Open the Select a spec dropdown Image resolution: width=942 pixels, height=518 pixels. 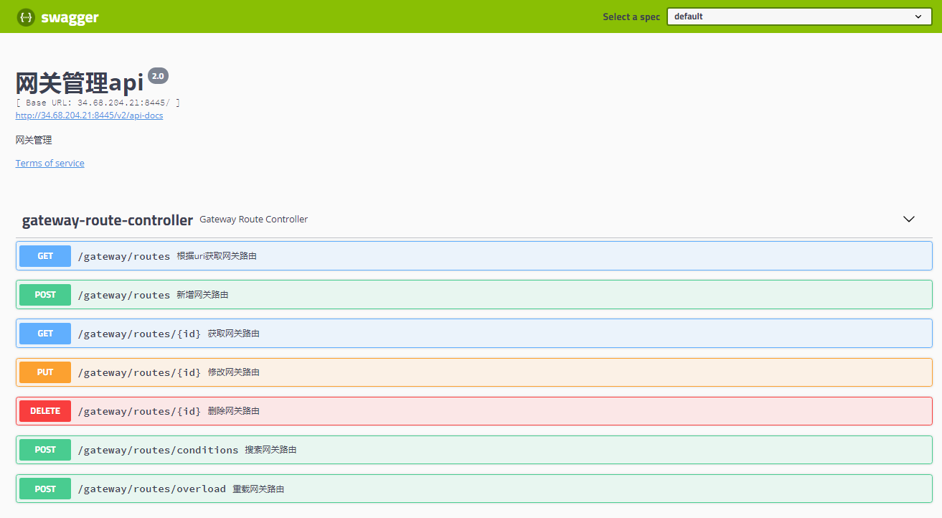click(799, 17)
